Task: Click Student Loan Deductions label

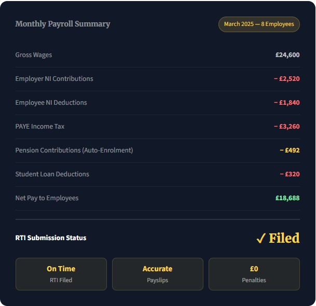Action: coord(52,174)
